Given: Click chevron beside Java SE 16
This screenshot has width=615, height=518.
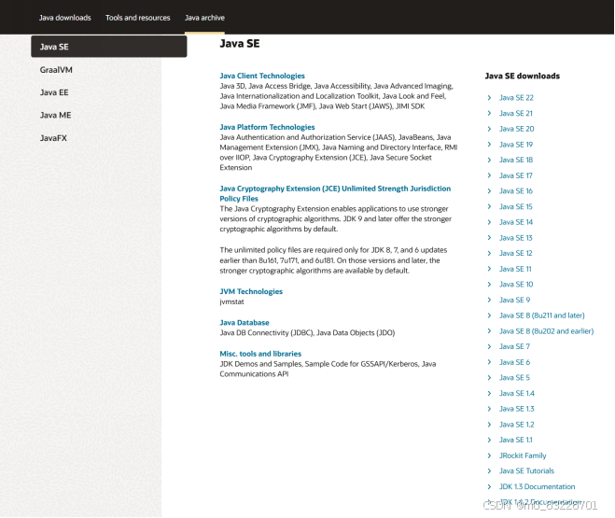Looking at the screenshot, I should (489, 191).
